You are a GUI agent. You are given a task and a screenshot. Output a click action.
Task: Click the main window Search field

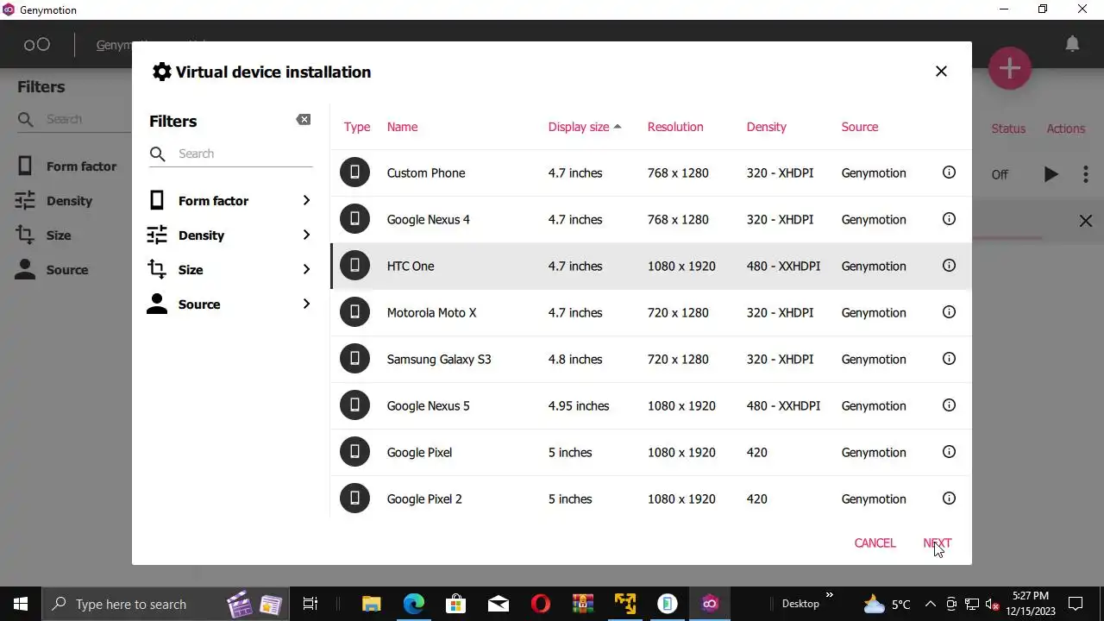(x=76, y=119)
